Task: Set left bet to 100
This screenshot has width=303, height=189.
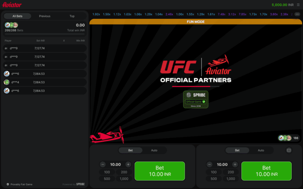Action: click(x=107, y=172)
